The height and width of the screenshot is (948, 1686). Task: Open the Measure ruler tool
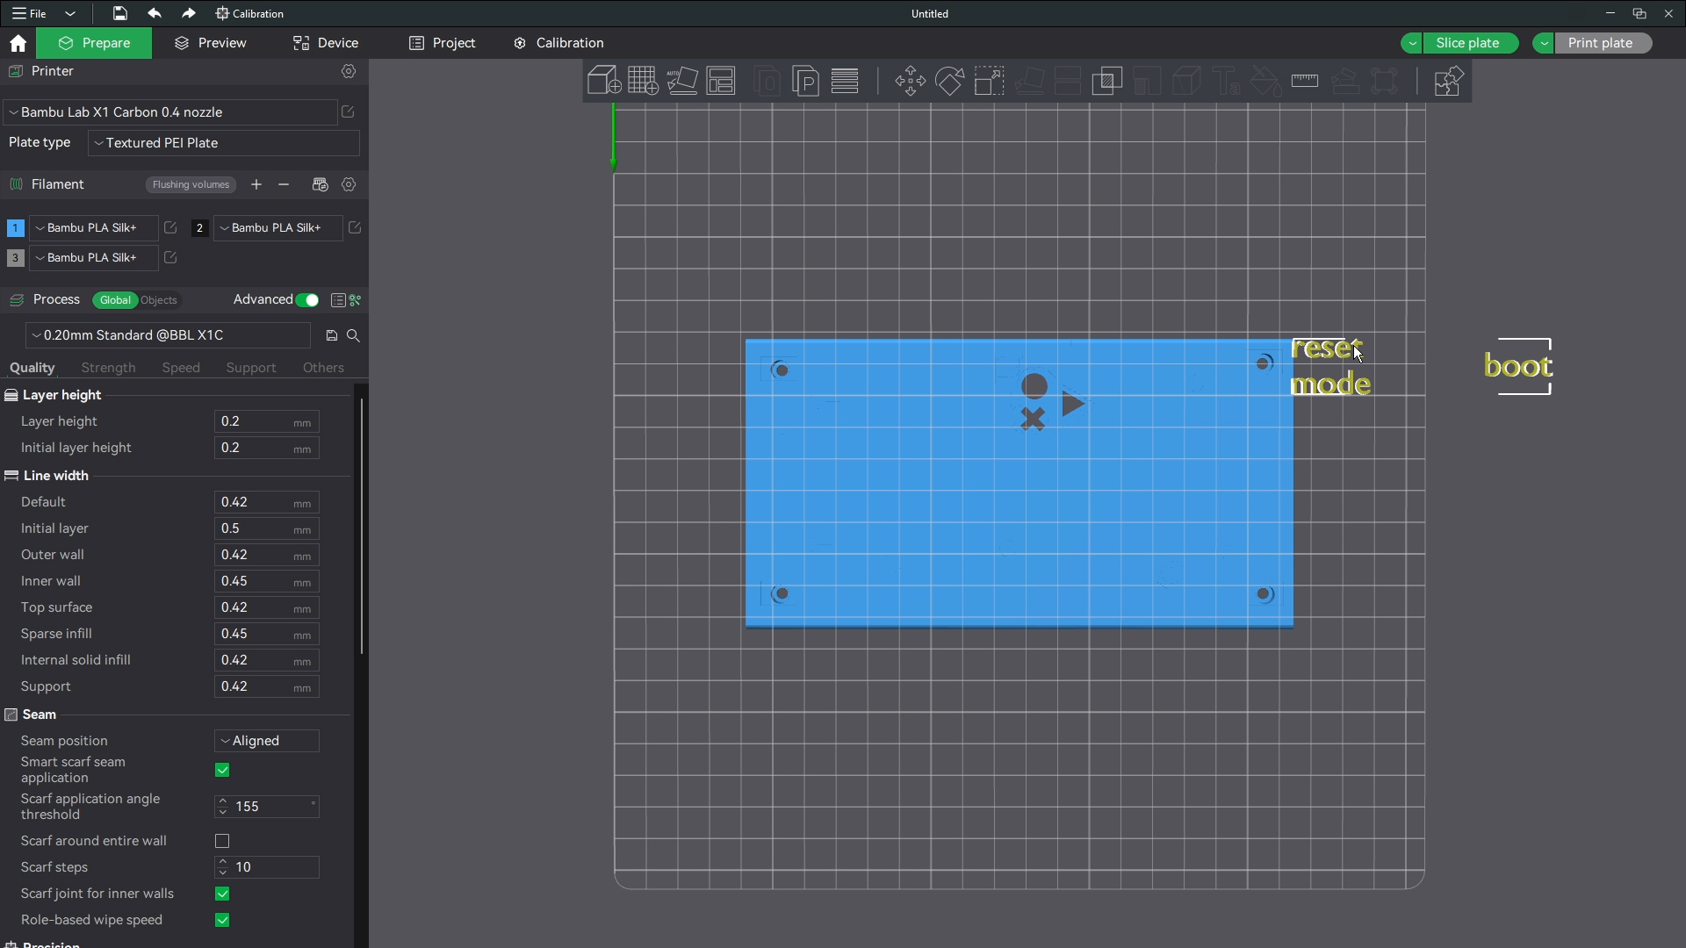(x=1305, y=82)
